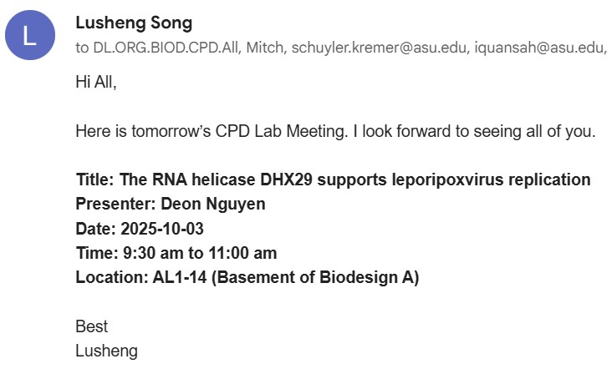Click the "Title:" label in the message
Image resolution: width=612 pixels, height=379 pixels.
click(x=95, y=179)
